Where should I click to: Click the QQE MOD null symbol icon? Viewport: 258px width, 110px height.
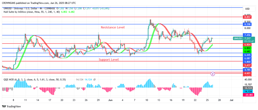point(94,79)
